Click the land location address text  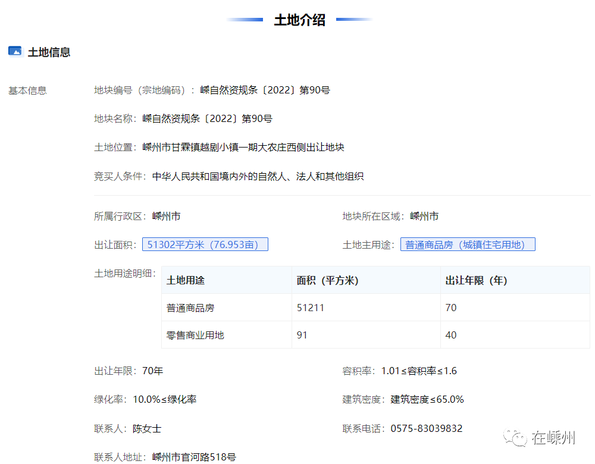(x=243, y=148)
